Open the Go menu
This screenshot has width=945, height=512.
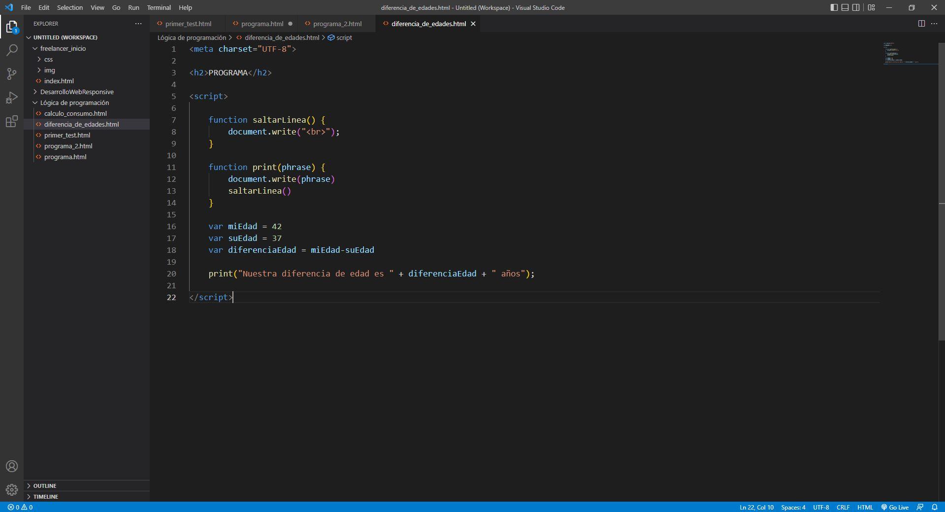pos(116,7)
